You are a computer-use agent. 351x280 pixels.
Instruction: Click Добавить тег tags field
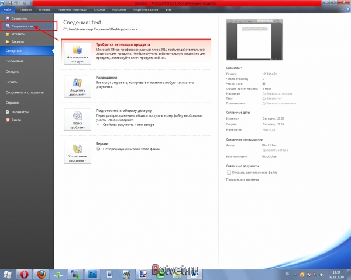pyautogui.click(x=272, y=99)
